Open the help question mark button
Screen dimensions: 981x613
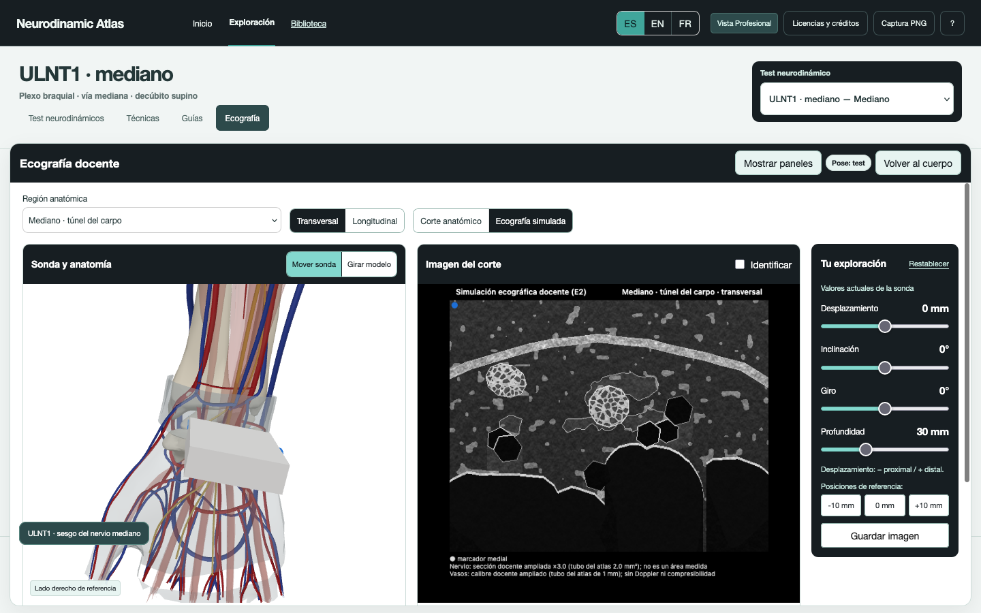952,23
